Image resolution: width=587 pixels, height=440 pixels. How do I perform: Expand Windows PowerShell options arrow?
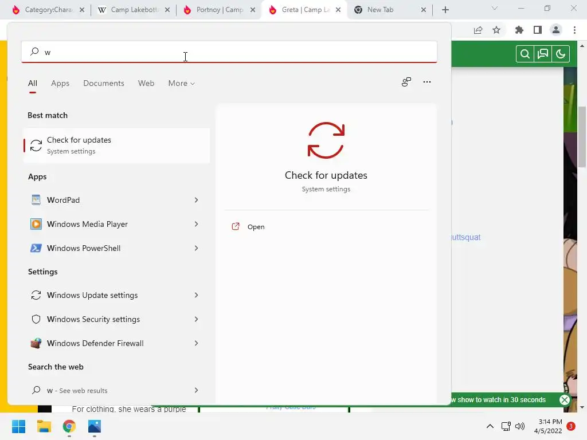click(x=196, y=248)
